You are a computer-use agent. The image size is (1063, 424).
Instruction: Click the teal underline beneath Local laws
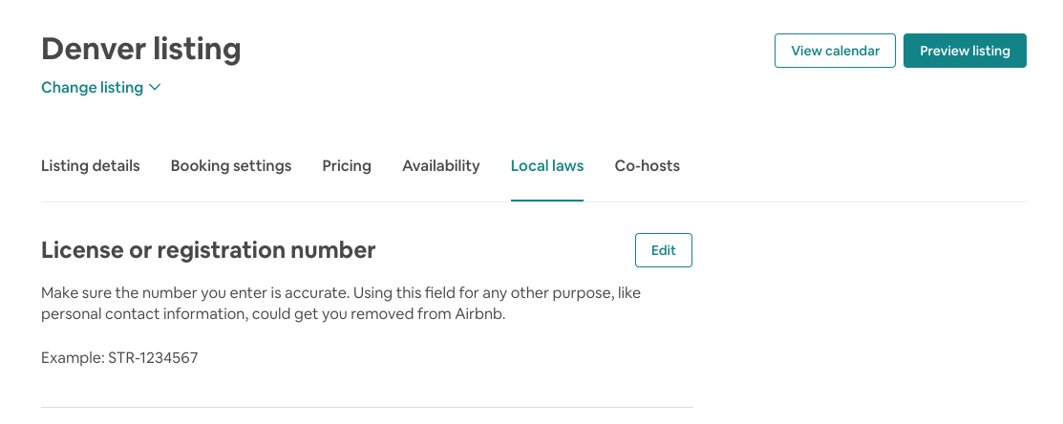[547, 201]
